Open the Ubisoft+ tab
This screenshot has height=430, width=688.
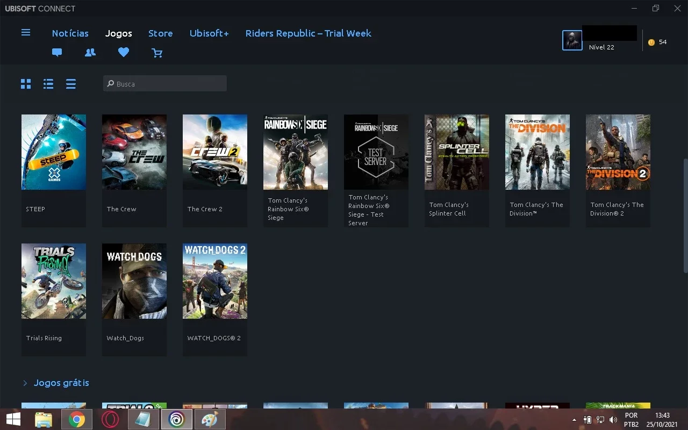tap(209, 33)
